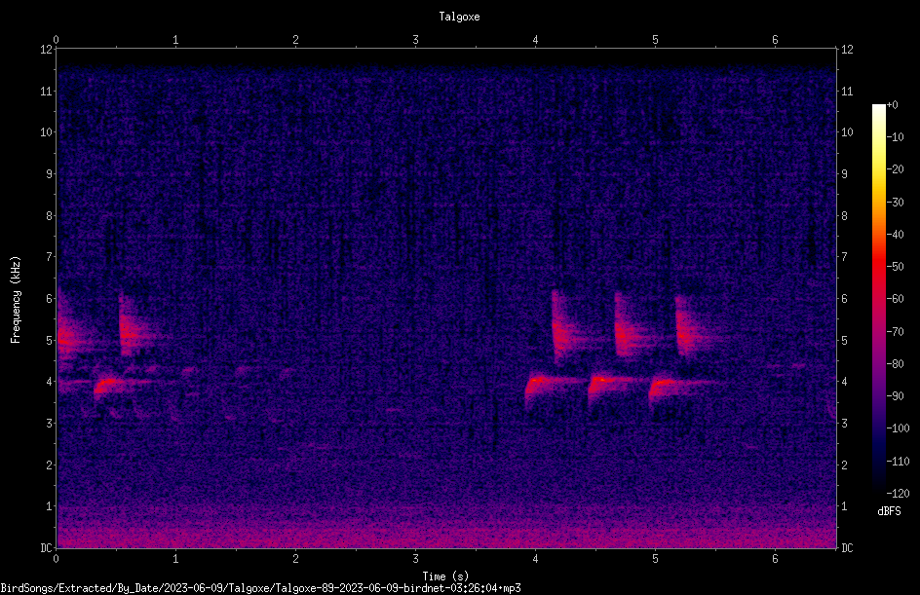
Task: Click tick "3" on the bottom time axis
Action: click(x=415, y=559)
